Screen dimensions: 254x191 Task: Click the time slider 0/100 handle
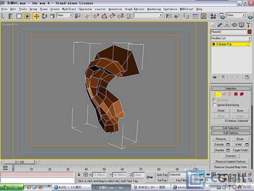click(19, 162)
